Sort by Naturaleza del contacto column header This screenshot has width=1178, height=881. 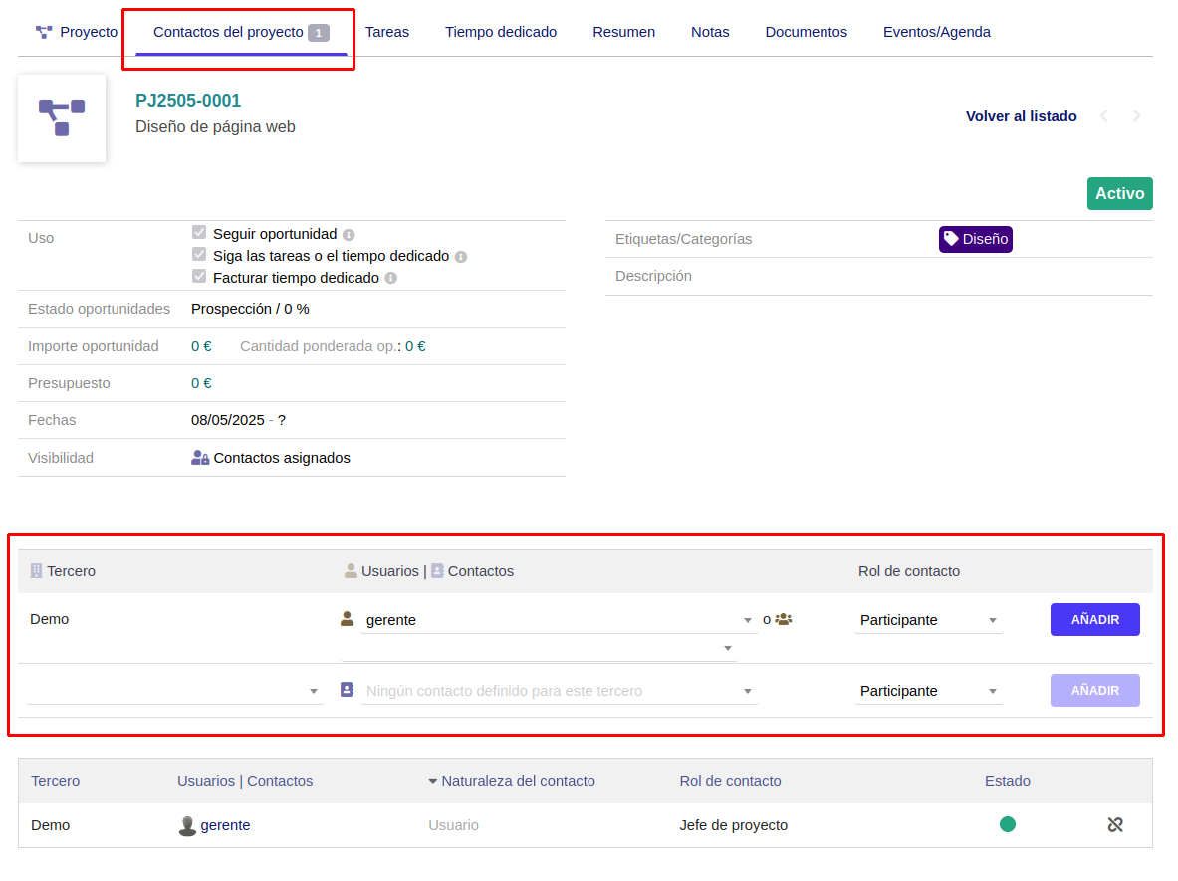[x=512, y=781]
